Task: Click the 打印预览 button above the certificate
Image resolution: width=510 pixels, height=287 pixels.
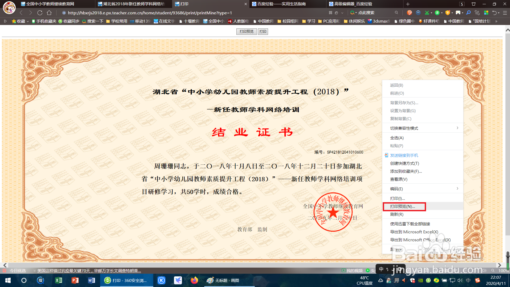Action: (x=246, y=31)
